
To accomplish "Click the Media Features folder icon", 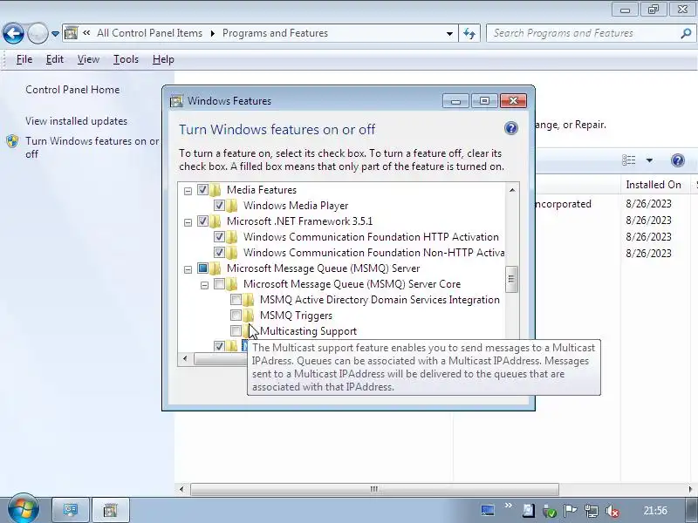I will click(216, 190).
